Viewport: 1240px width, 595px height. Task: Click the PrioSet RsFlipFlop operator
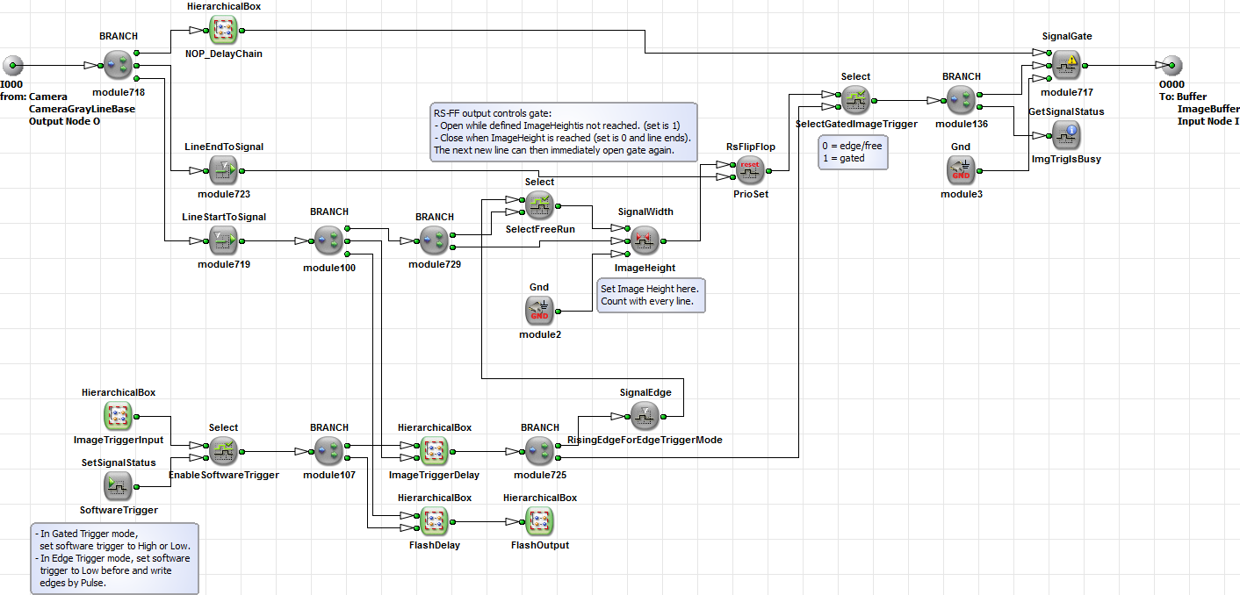coord(750,169)
